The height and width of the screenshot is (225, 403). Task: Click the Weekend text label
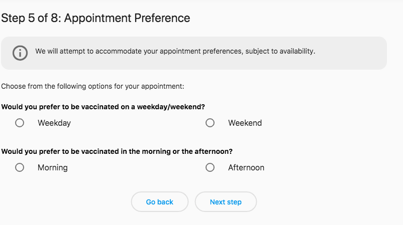pyautogui.click(x=245, y=123)
